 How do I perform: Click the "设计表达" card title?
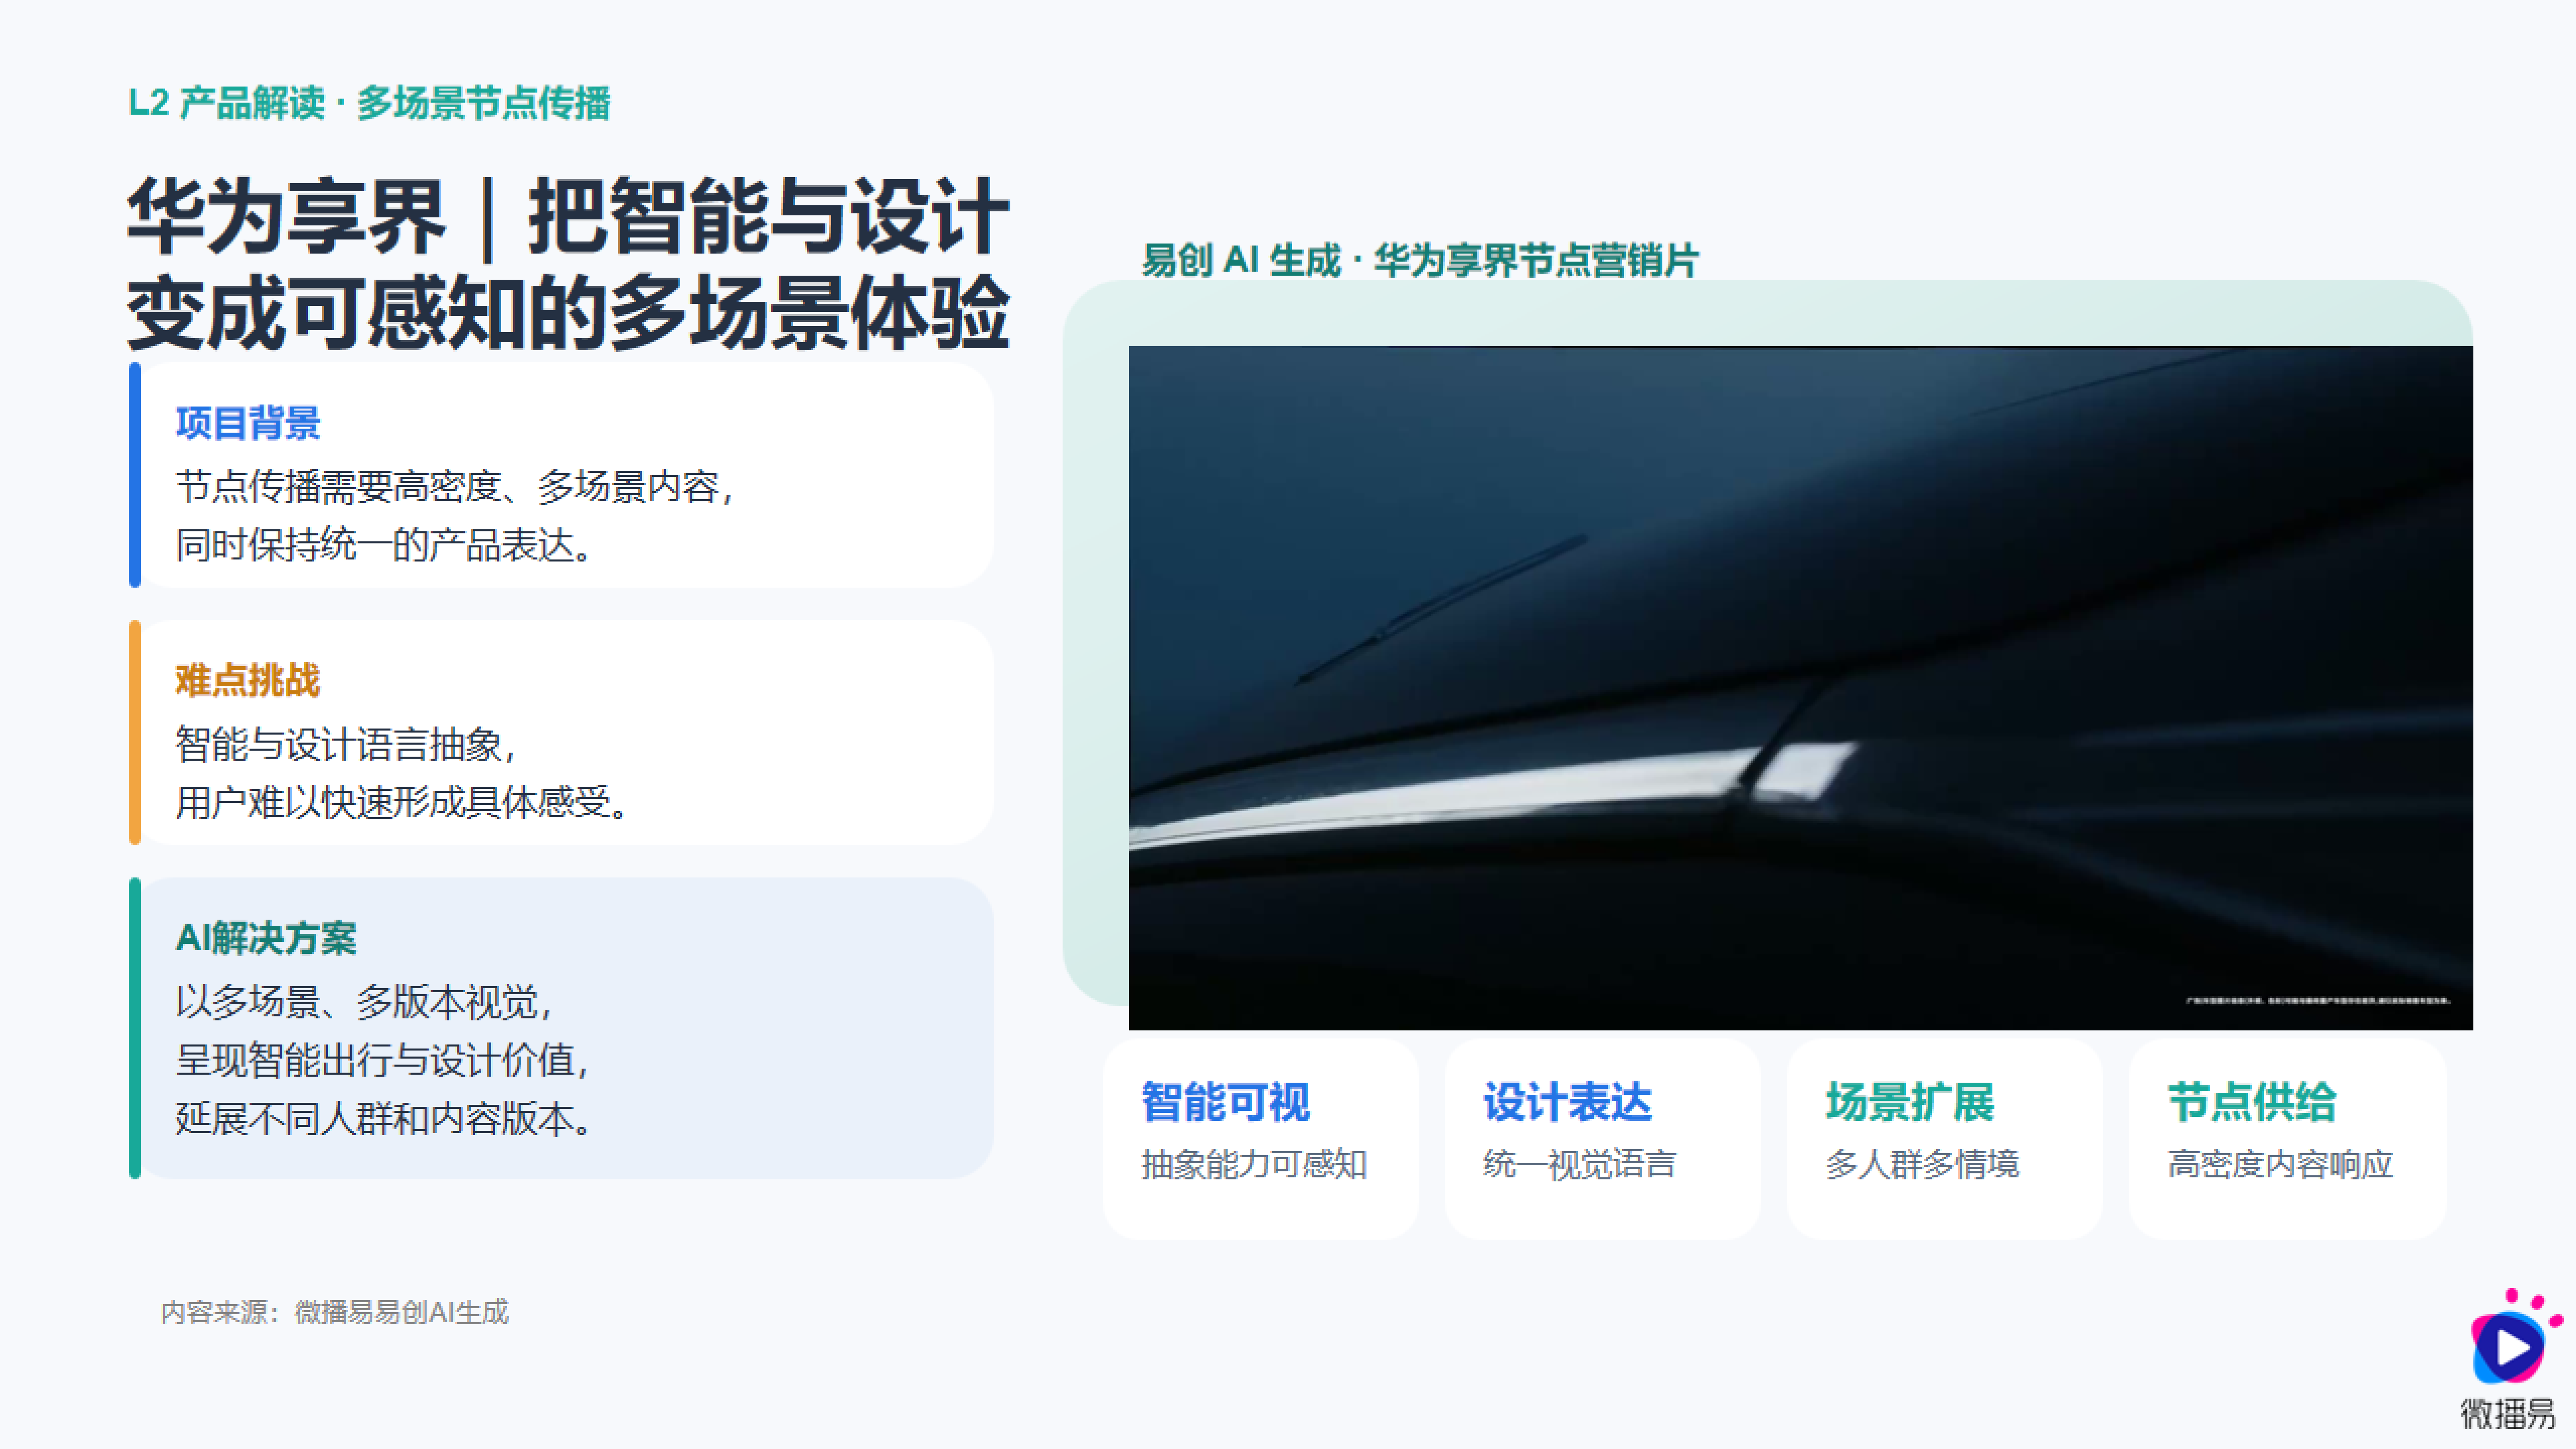tap(1568, 1102)
